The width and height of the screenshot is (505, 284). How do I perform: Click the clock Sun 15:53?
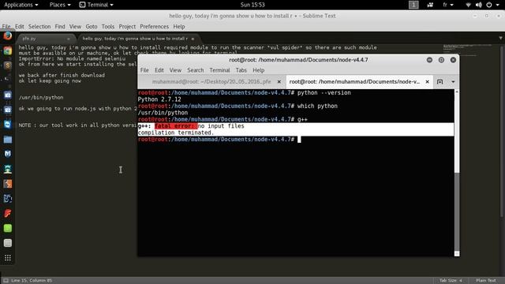tap(252, 5)
